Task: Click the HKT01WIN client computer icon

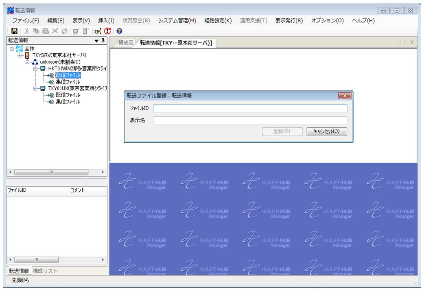Action: click(43, 68)
